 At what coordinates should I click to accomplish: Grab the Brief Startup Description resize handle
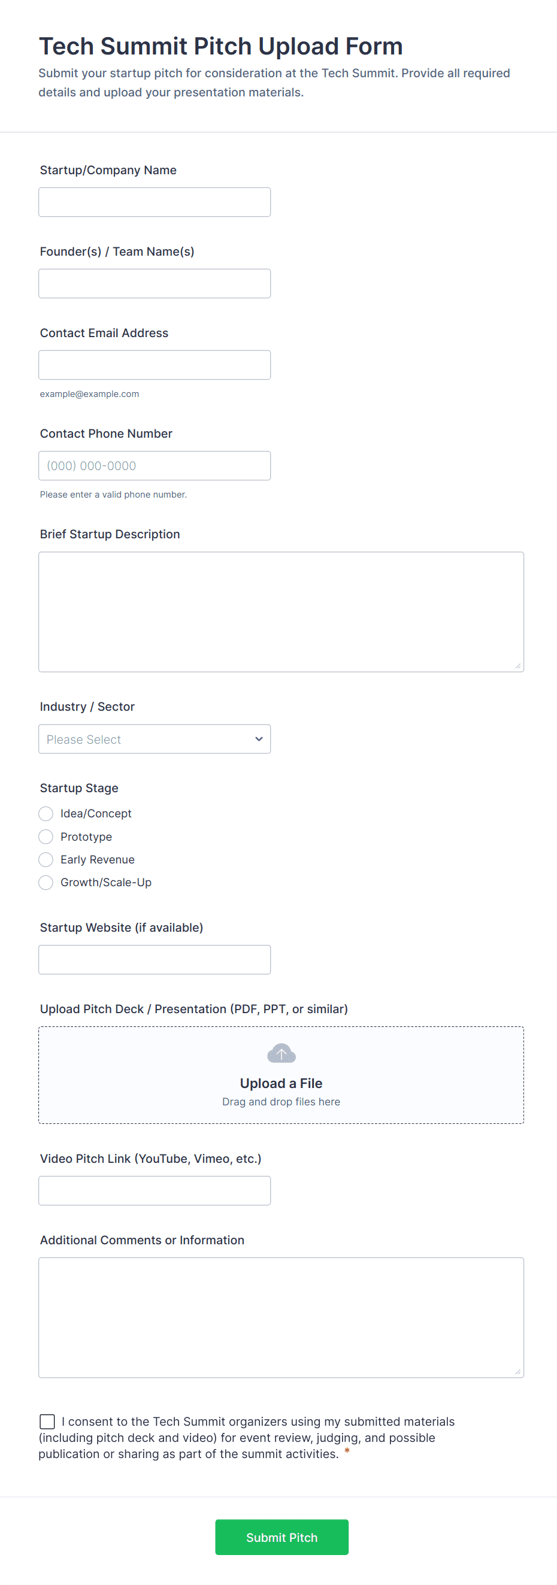point(517,666)
